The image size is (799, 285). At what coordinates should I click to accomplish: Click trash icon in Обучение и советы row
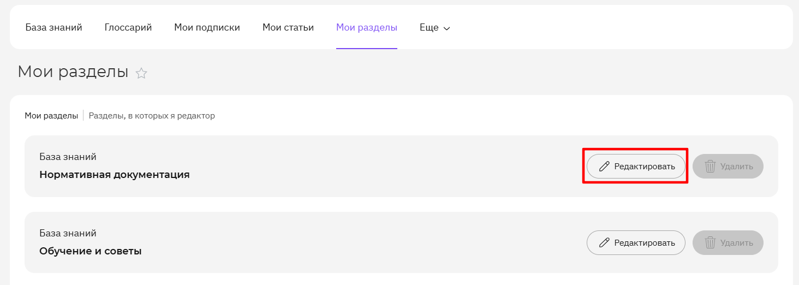click(x=710, y=243)
